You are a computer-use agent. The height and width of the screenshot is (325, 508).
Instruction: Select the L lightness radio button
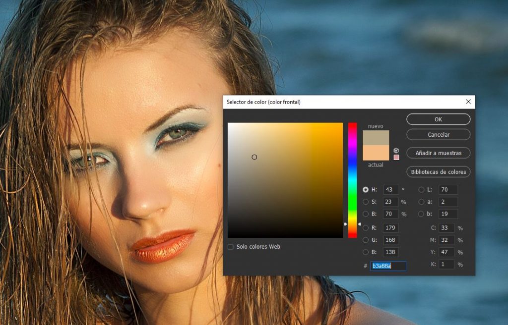pos(421,189)
